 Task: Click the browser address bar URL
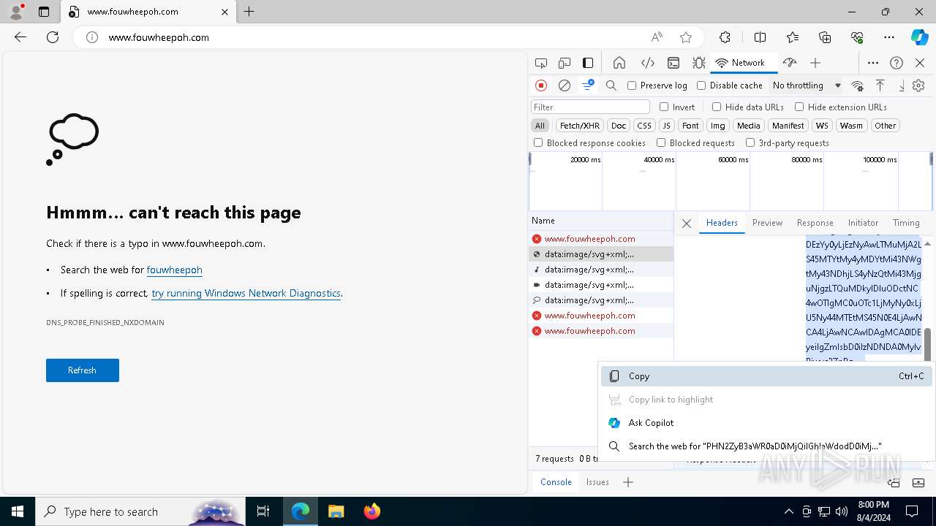coord(159,37)
